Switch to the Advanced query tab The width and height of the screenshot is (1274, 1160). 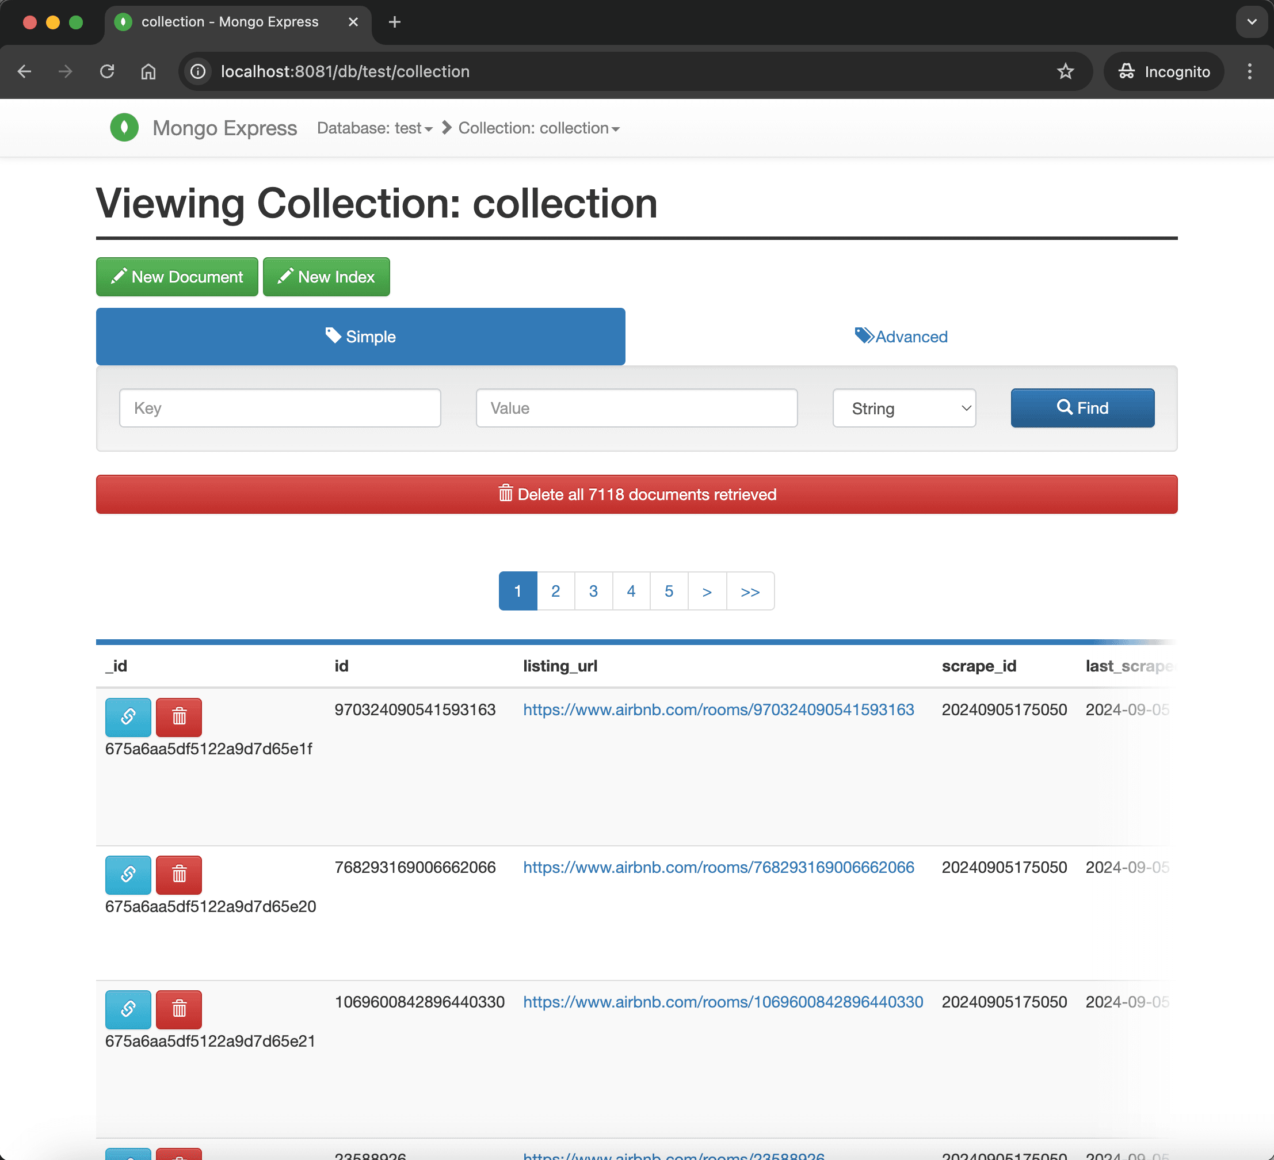tap(901, 336)
